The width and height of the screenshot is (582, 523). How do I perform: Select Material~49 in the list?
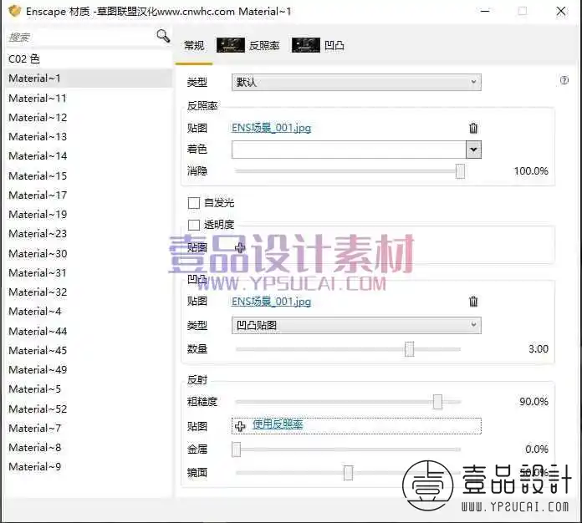click(x=89, y=370)
